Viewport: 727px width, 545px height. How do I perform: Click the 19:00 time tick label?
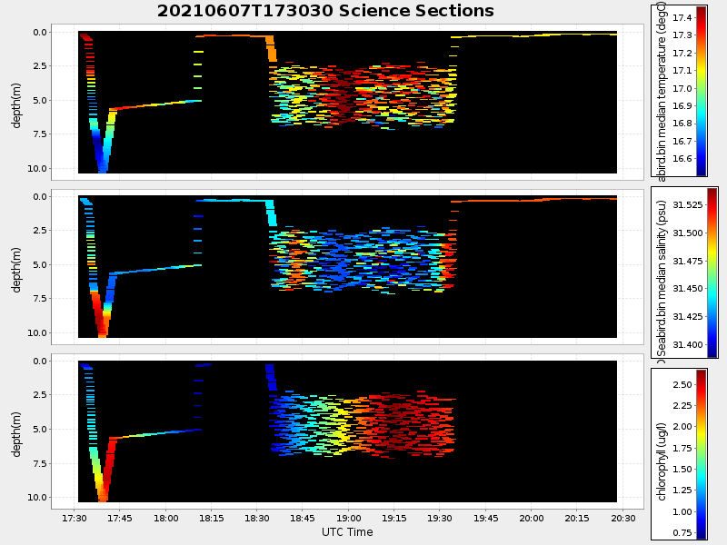[348, 518]
